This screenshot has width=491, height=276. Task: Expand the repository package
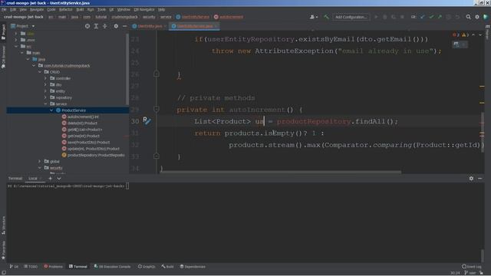tap(46, 97)
